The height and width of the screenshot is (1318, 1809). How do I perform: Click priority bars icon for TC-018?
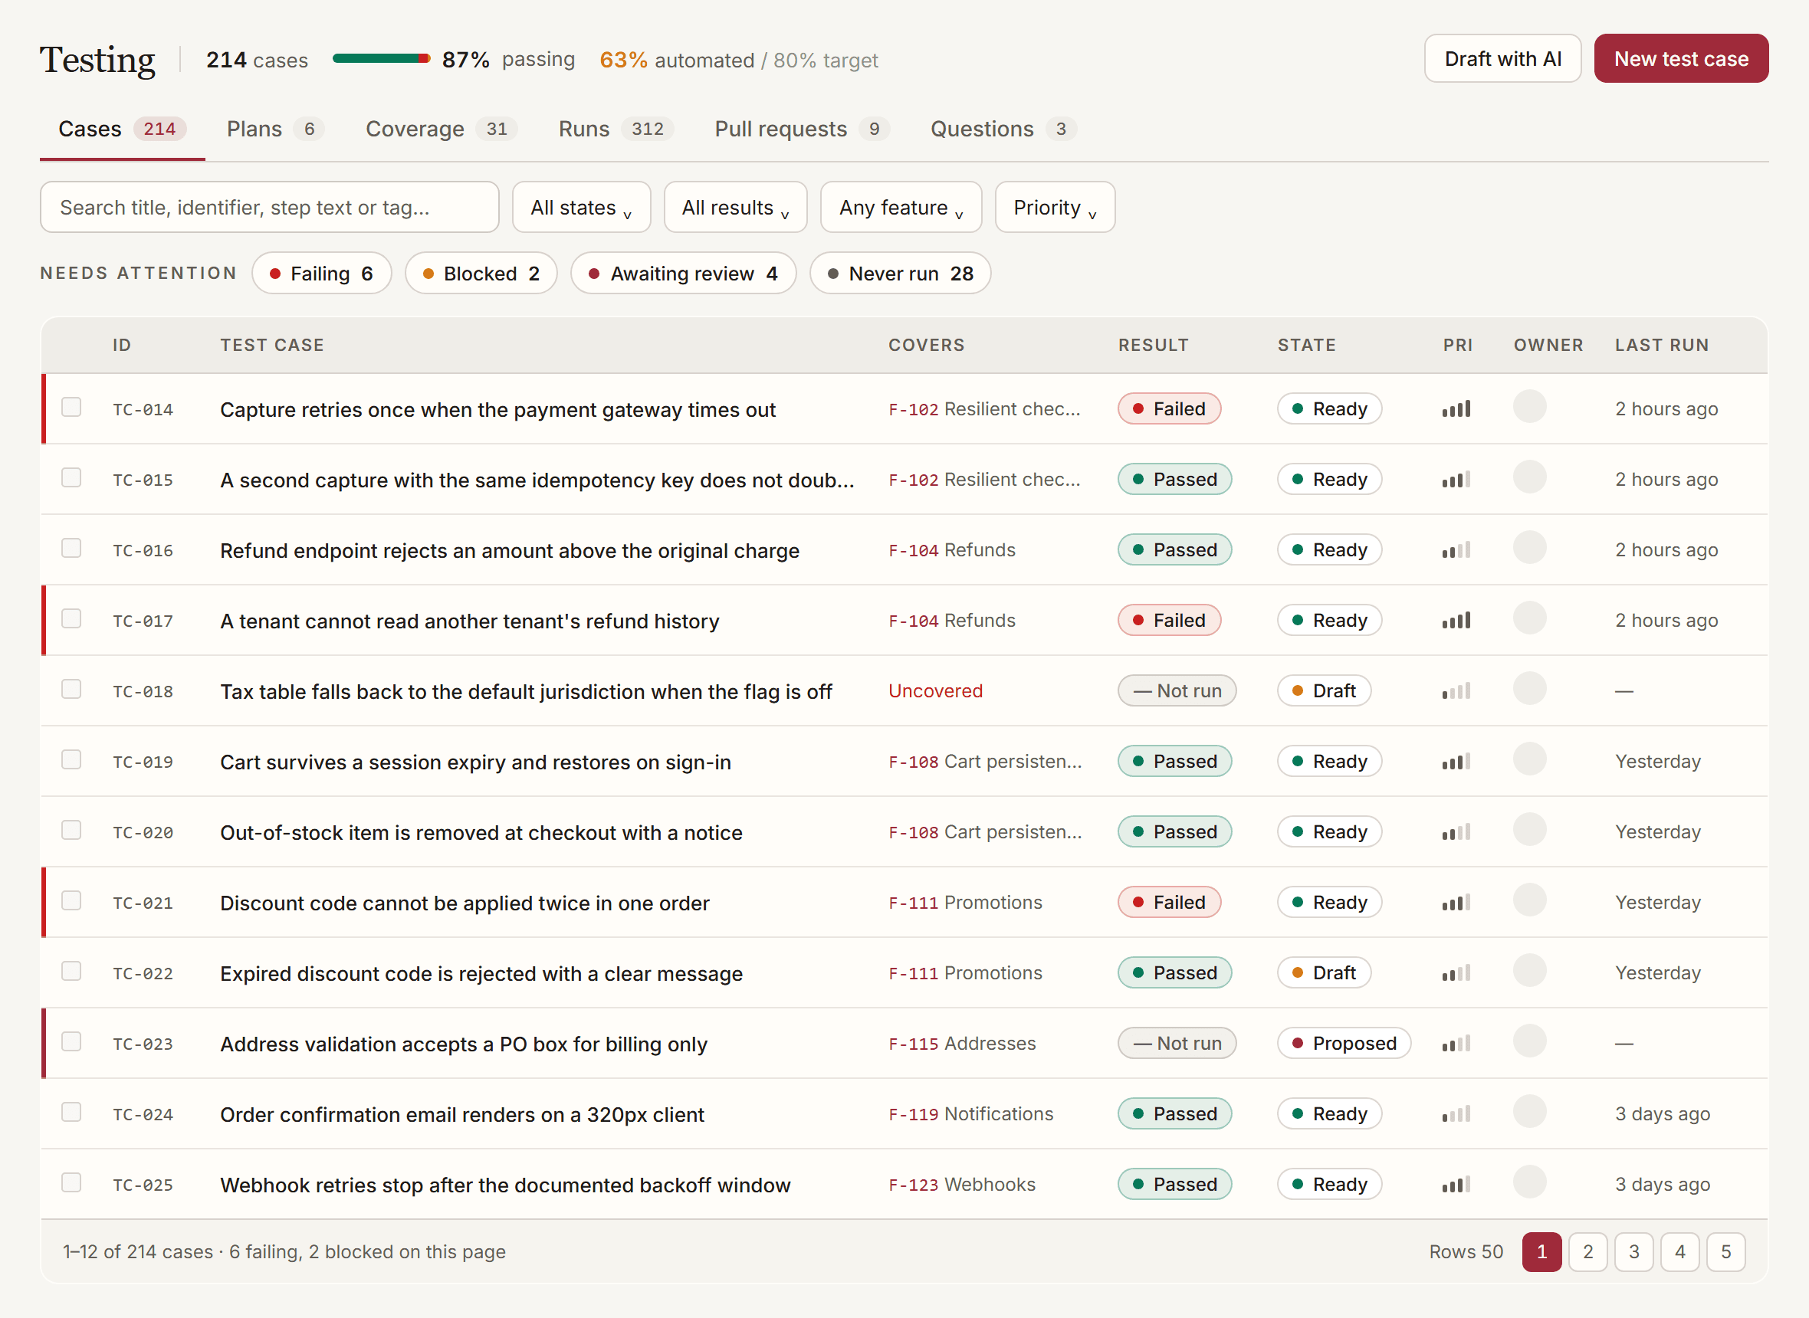click(x=1456, y=691)
